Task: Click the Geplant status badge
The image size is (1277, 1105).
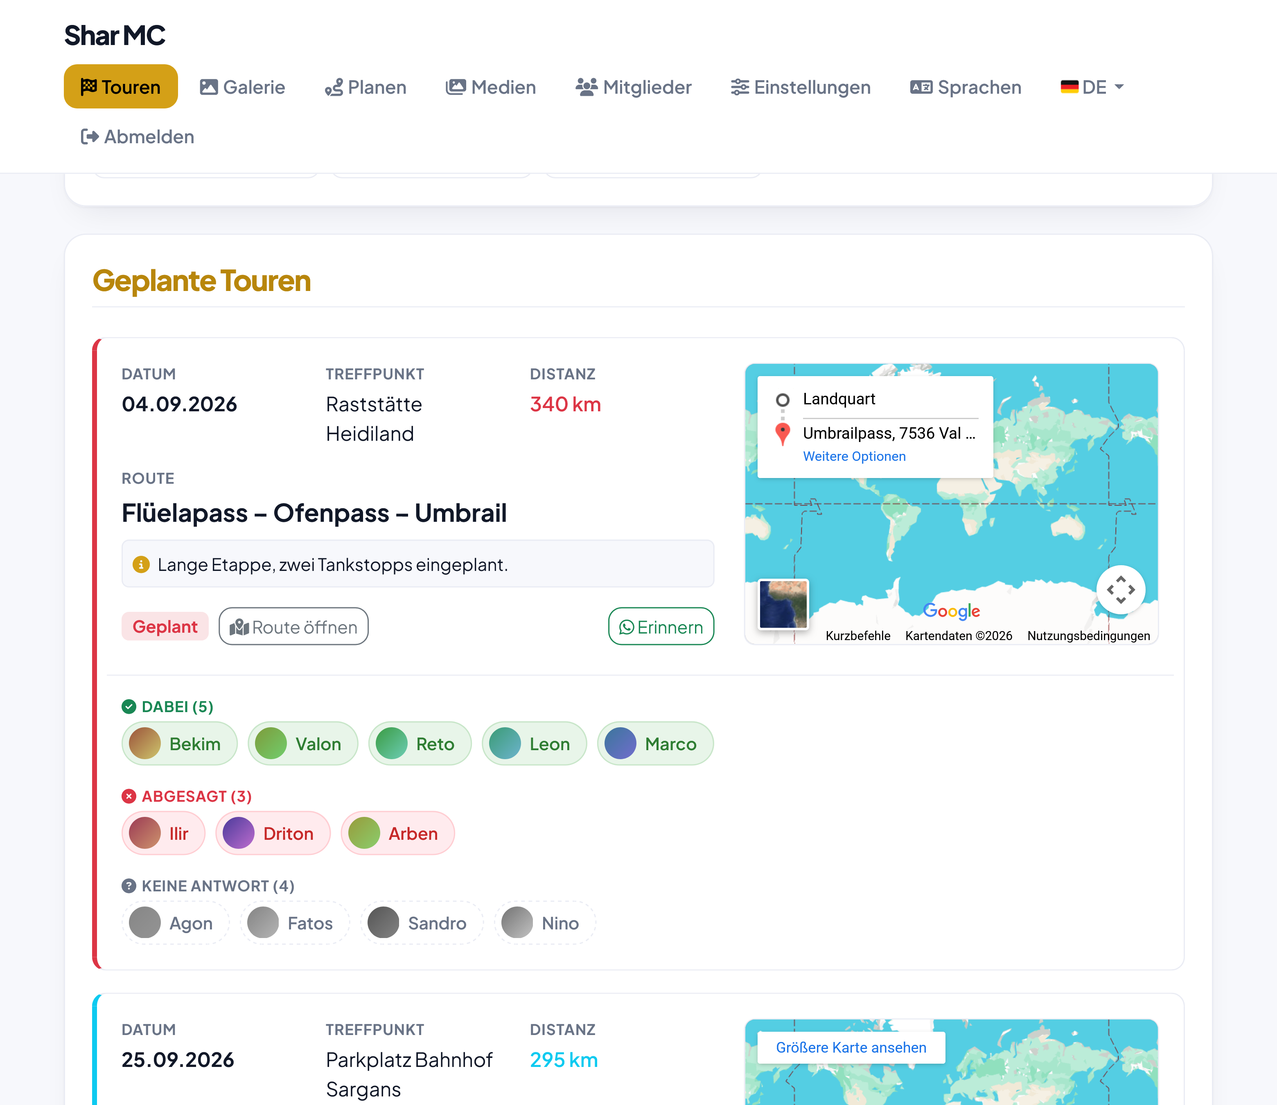Action: pos(165,627)
